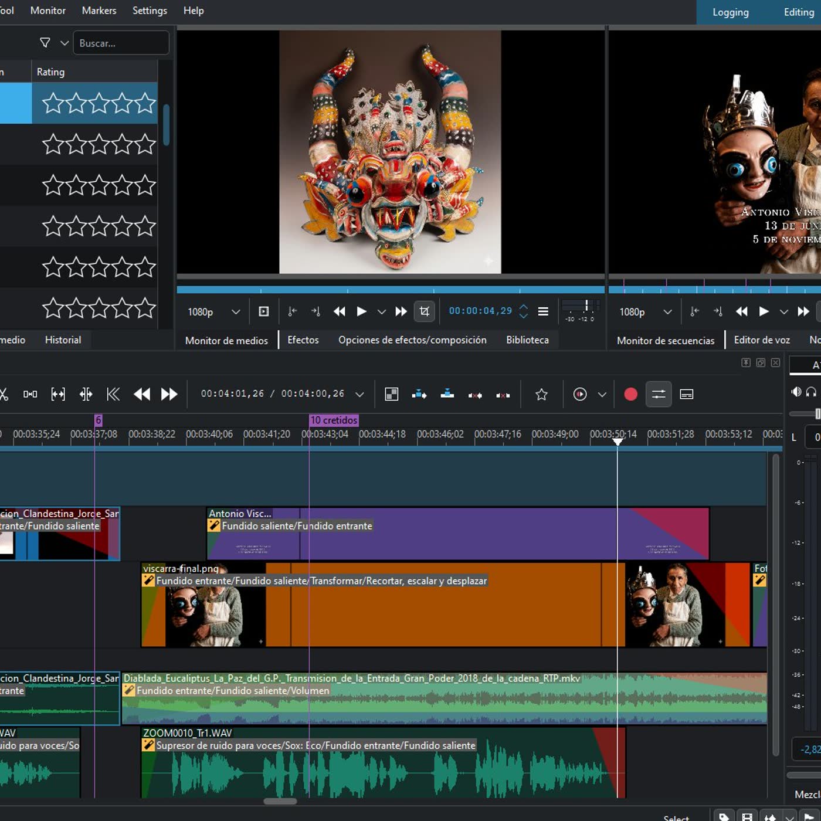The height and width of the screenshot is (821, 821).
Task: Click the timeline horizontal scrollbar handle
Action: 280,801
